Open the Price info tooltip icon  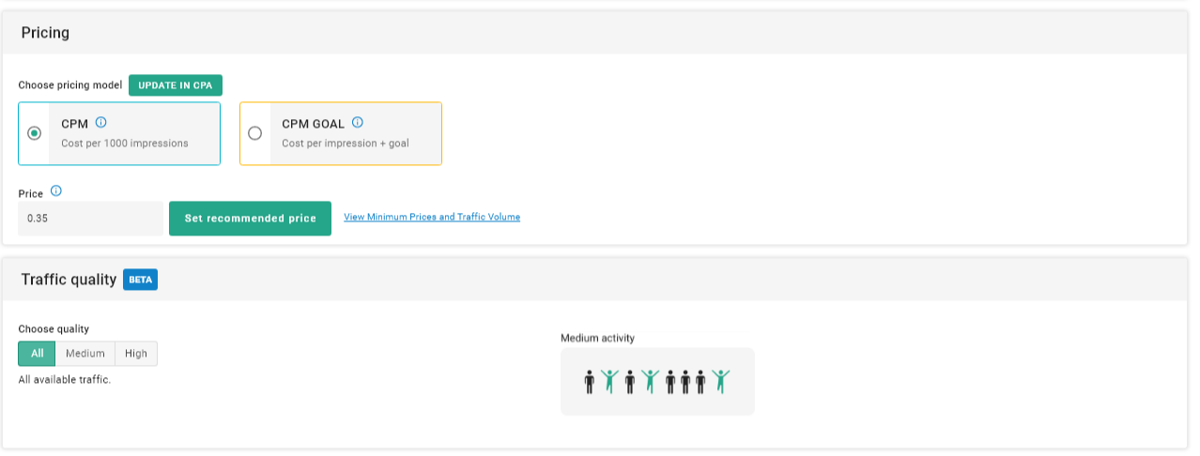click(x=56, y=191)
